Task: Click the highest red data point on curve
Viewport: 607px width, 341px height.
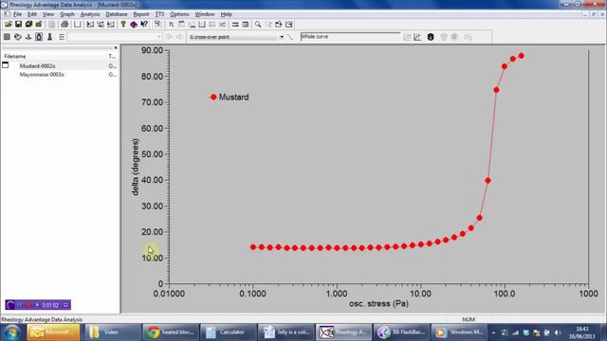Action: [522, 56]
